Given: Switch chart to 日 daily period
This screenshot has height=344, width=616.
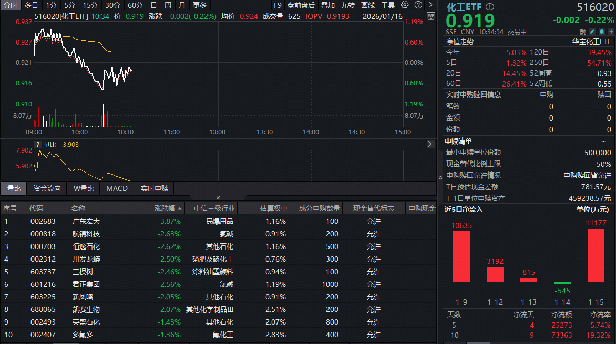Looking at the screenshot, I should click(x=153, y=5).
